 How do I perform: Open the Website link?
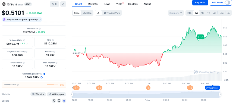pos(38,94)
